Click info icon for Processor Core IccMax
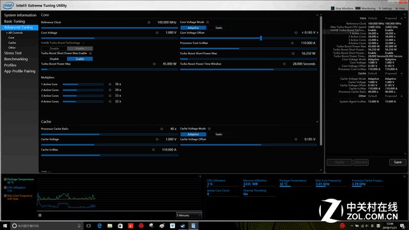The height and width of the screenshot is (230, 409). (292, 43)
